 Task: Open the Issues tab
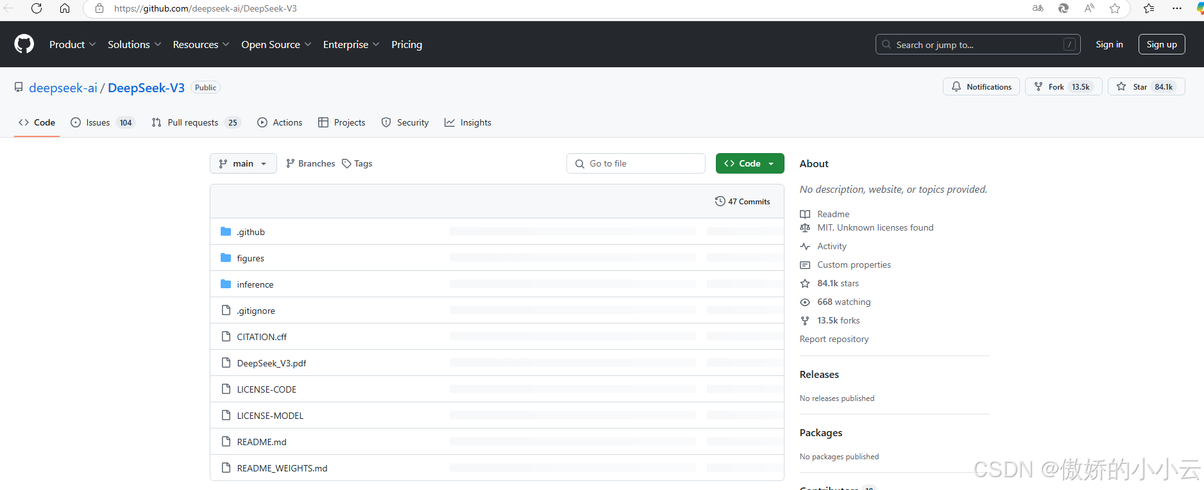tap(103, 122)
